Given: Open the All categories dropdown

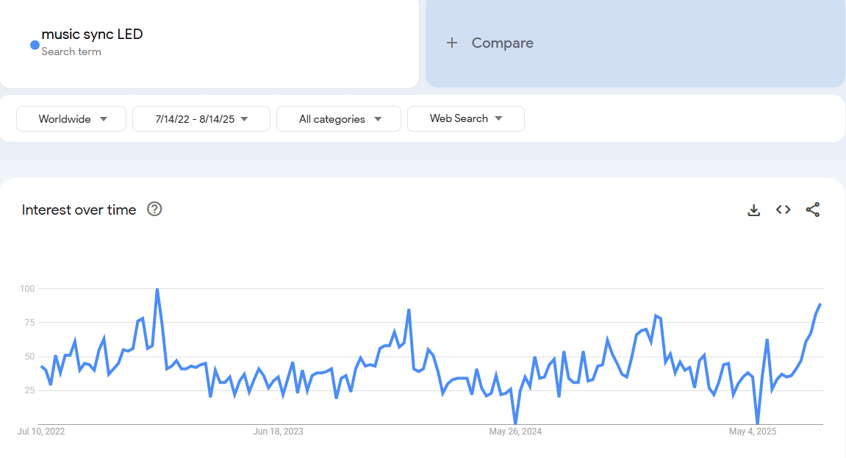Looking at the screenshot, I should click(339, 119).
